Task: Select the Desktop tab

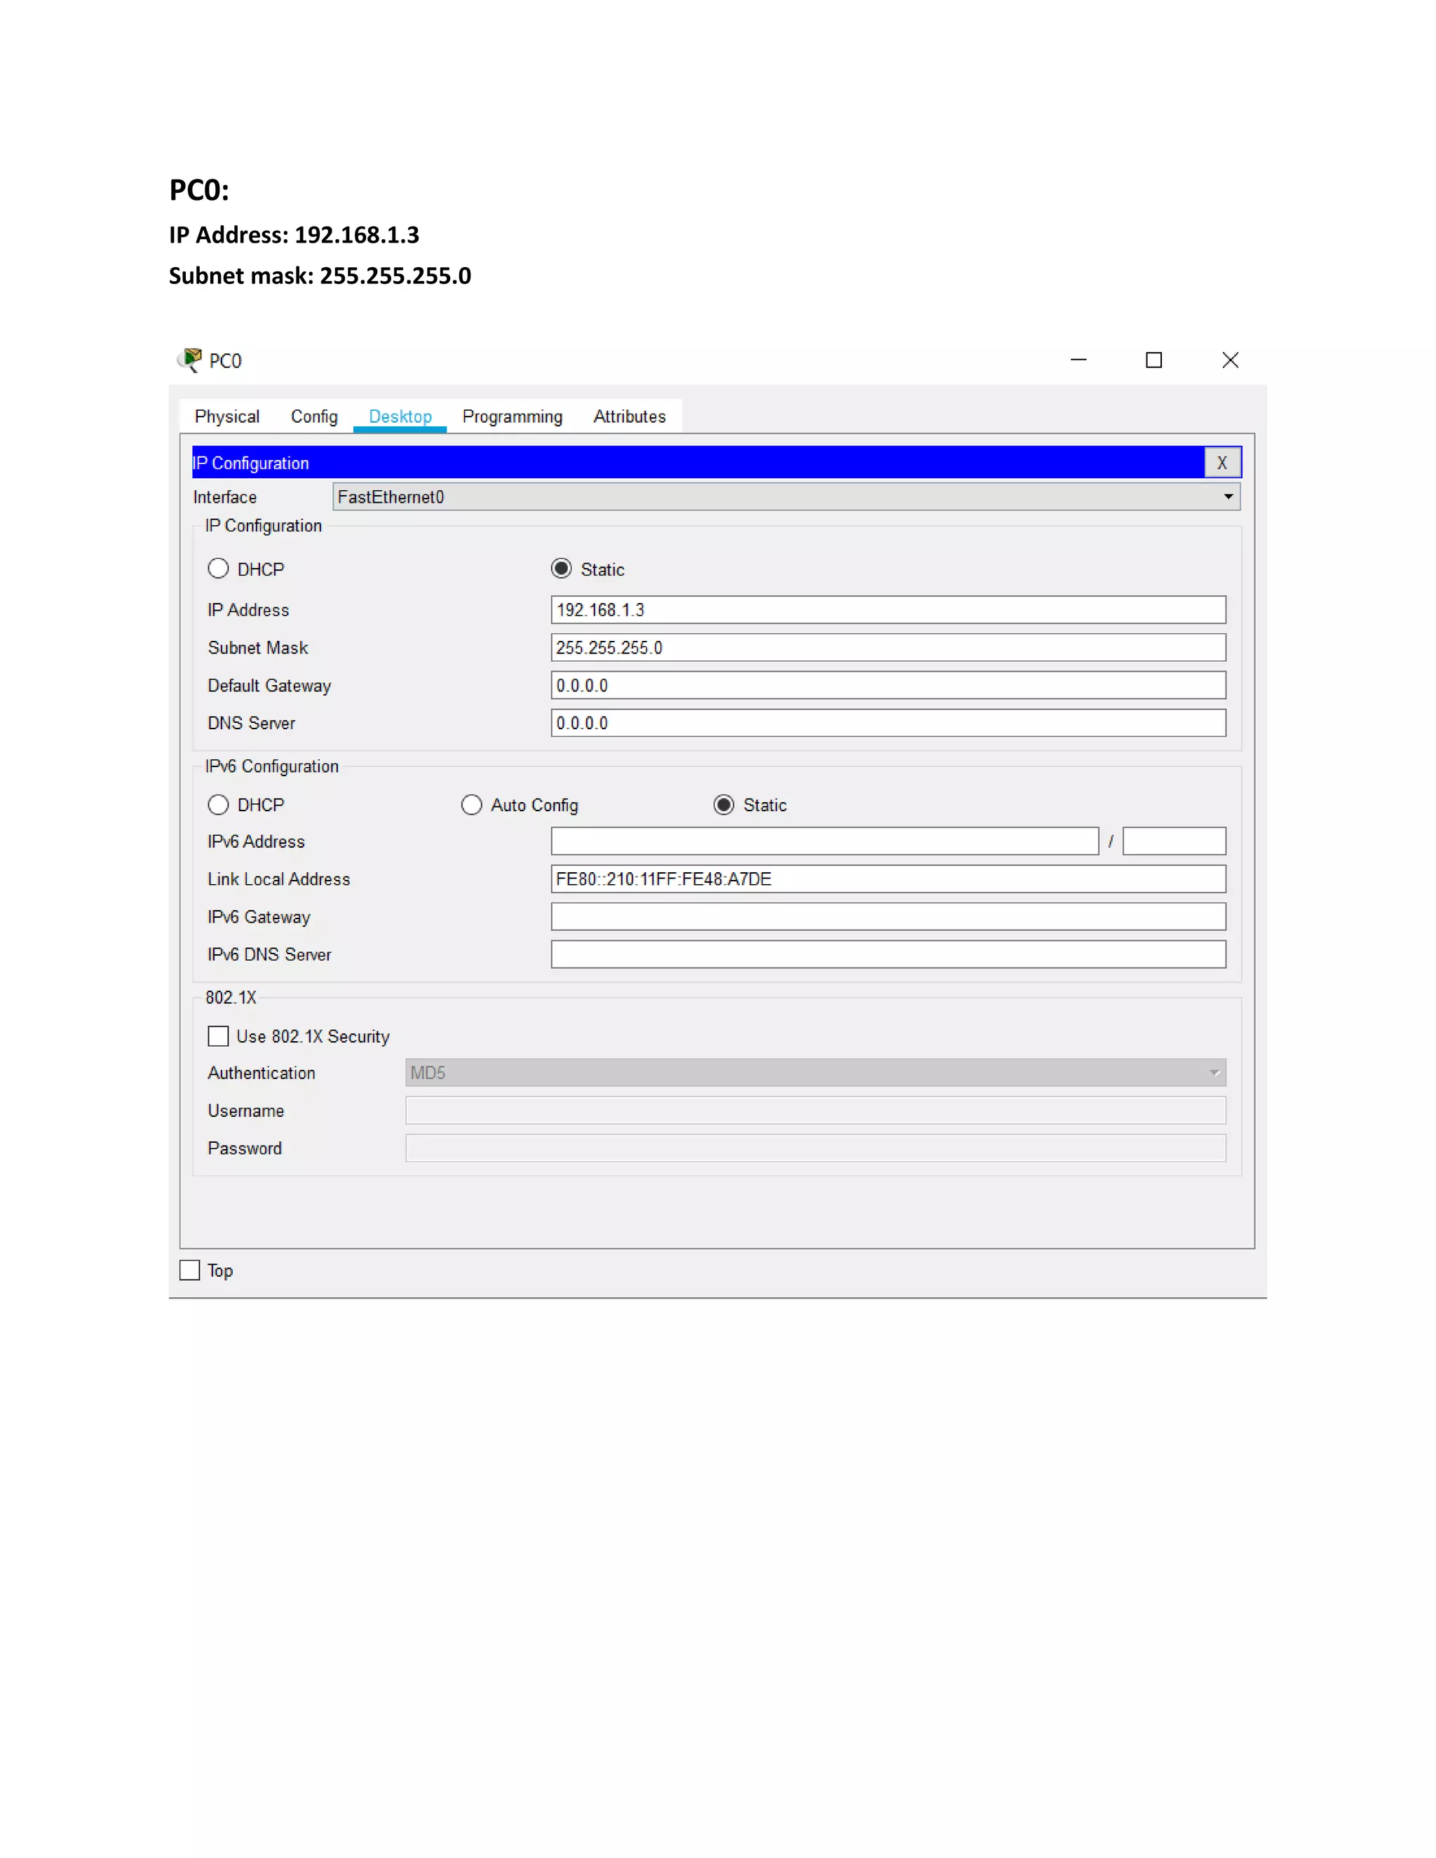Action: [400, 417]
